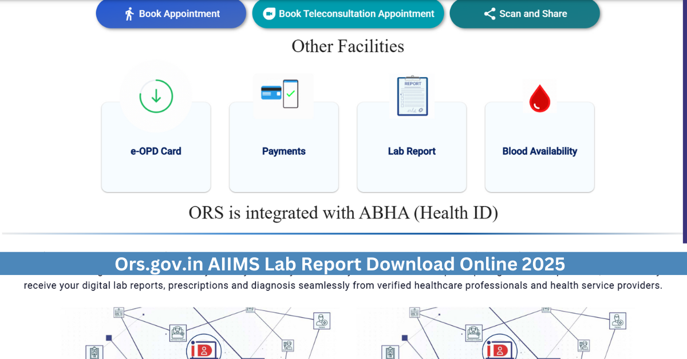This screenshot has width=687, height=359.
Task: Select the green download icon for e-OPD Card
Action: pyautogui.click(x=155, y=95)
